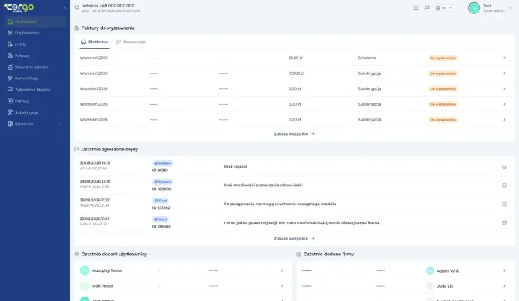Click the Szkolenia book icon
Screen dimensions: 519x301
(10, 124)
